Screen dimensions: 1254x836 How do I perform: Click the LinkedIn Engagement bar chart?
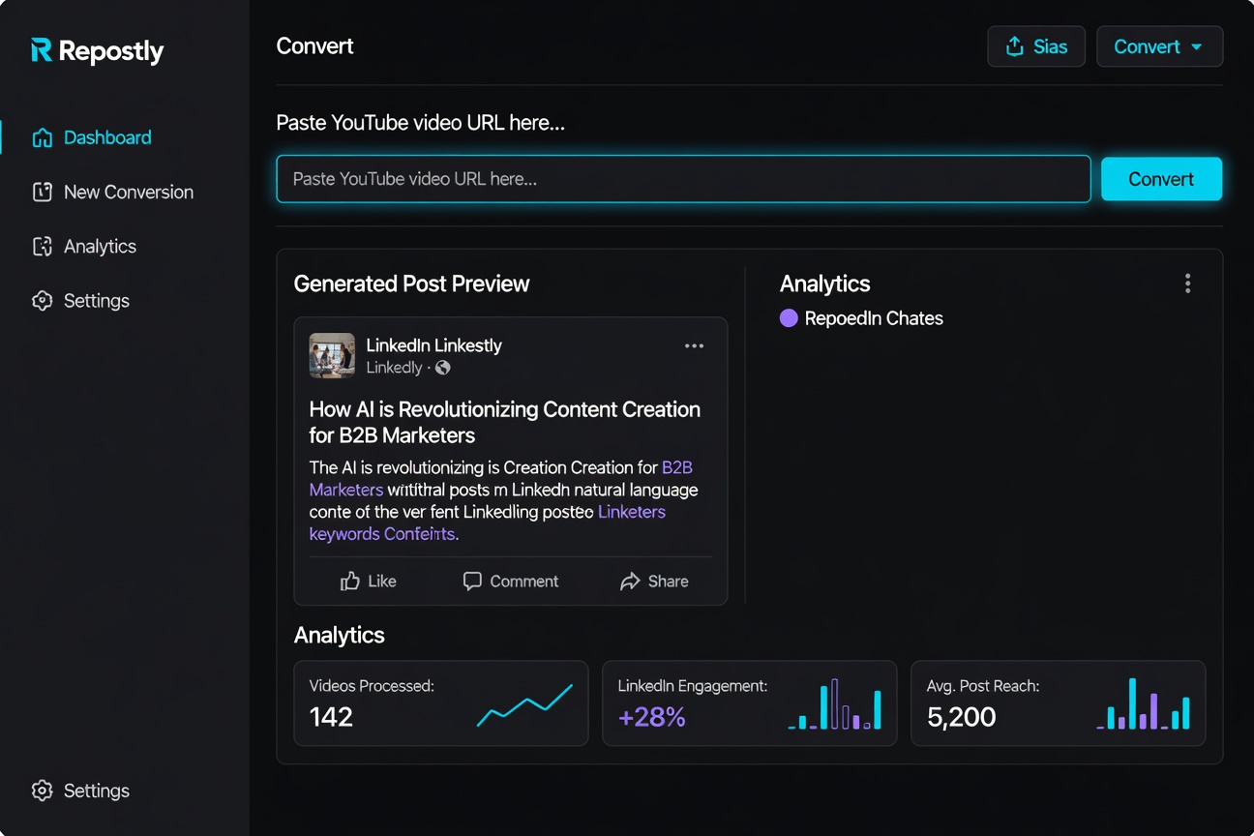click(834, 703)
